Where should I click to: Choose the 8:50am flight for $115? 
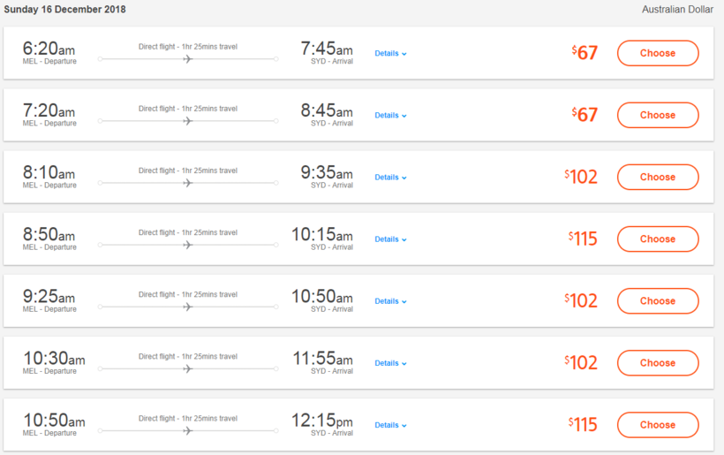pos(658,239)
